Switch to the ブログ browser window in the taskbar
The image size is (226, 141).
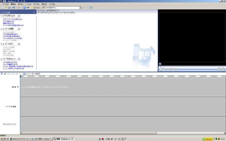42,139
